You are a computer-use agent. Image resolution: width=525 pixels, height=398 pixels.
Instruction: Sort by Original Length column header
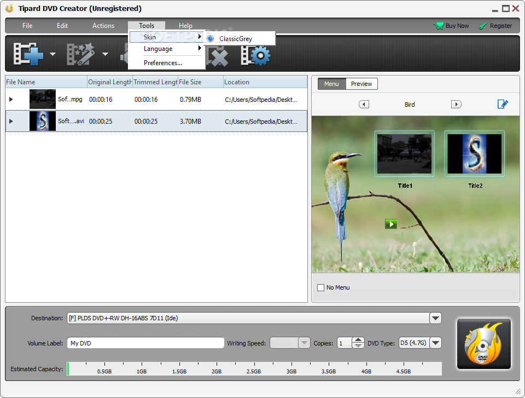tap(110, 82)
